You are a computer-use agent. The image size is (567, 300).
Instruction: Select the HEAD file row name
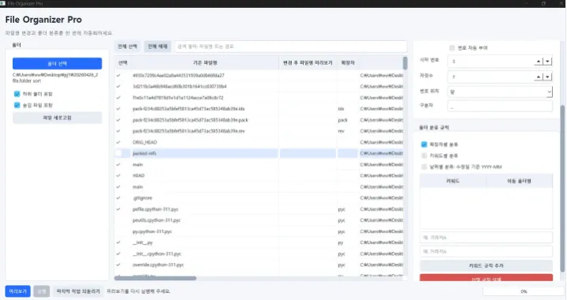(x=138, y=176)
